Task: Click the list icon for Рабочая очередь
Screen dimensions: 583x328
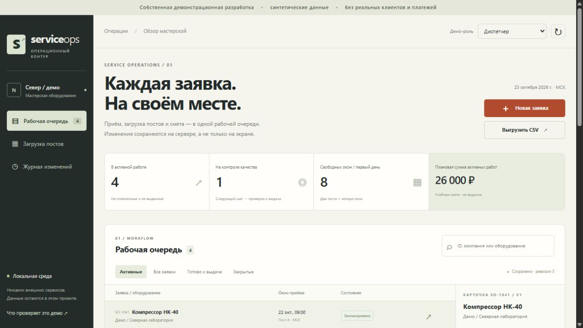Action: click(x=15, y=121)
